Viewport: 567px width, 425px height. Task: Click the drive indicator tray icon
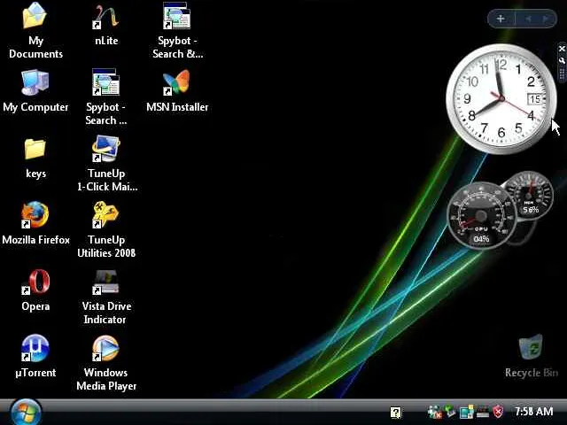coord(482,412)
